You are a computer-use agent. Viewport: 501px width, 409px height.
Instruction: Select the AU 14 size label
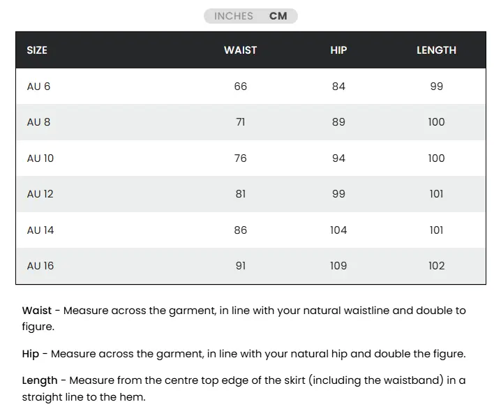pos(40,230)
